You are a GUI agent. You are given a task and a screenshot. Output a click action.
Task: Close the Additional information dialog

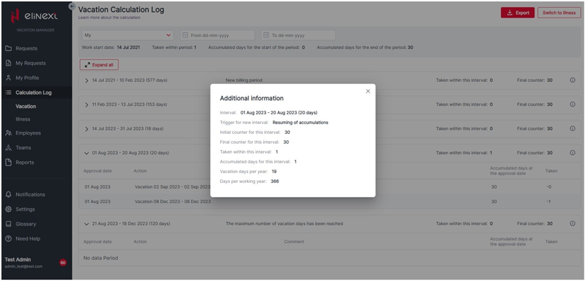[x=368, y=91]
